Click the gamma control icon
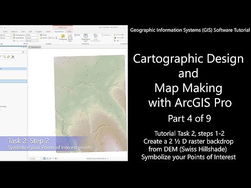 click(x=115, y=41)
